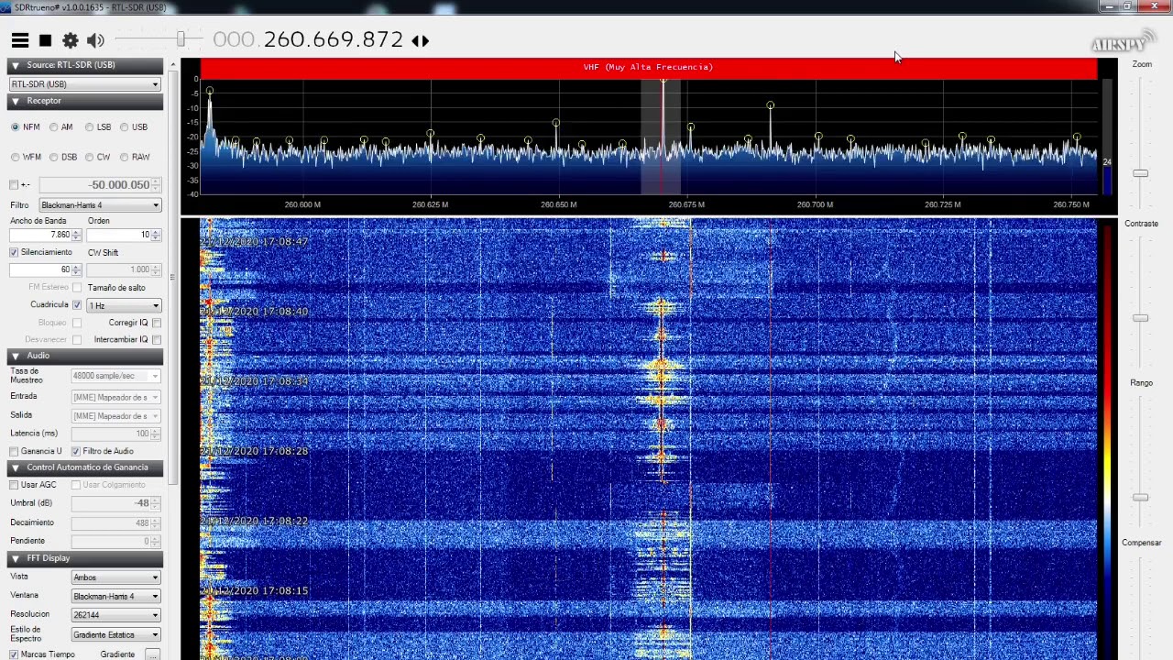Image resolution: width=1173 pixels, height=660 pixels.
Task: Adjust the Rango slider
Action: (x=1140, y=498)
